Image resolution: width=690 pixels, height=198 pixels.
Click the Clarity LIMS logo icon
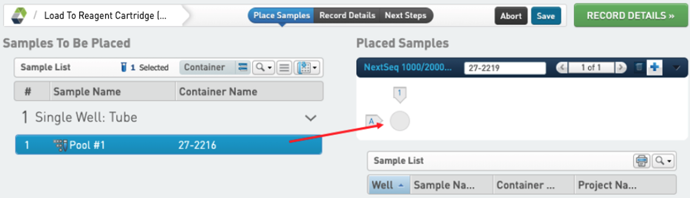[19, 16]
